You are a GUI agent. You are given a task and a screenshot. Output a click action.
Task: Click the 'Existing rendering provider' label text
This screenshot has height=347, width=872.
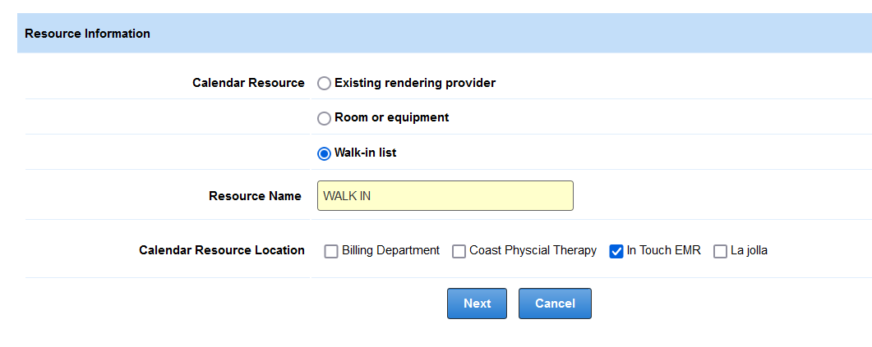(x=415, y=83)
